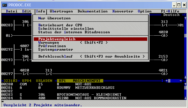
Task: Click instruction list down-arrow scroll
Action: (185, 98)
